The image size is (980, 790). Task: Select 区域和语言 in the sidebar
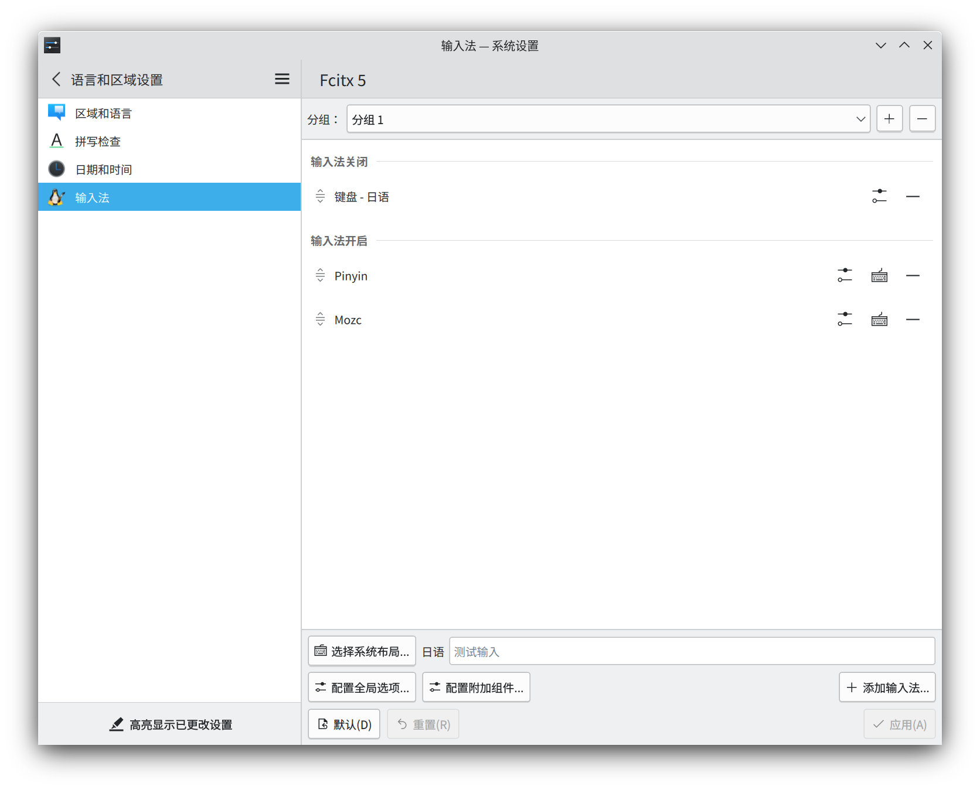click(103, 113)
